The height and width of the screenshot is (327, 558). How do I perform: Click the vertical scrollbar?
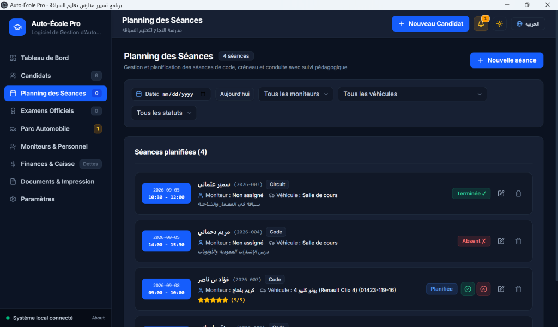pyautogui.click(x=556, y=146)
